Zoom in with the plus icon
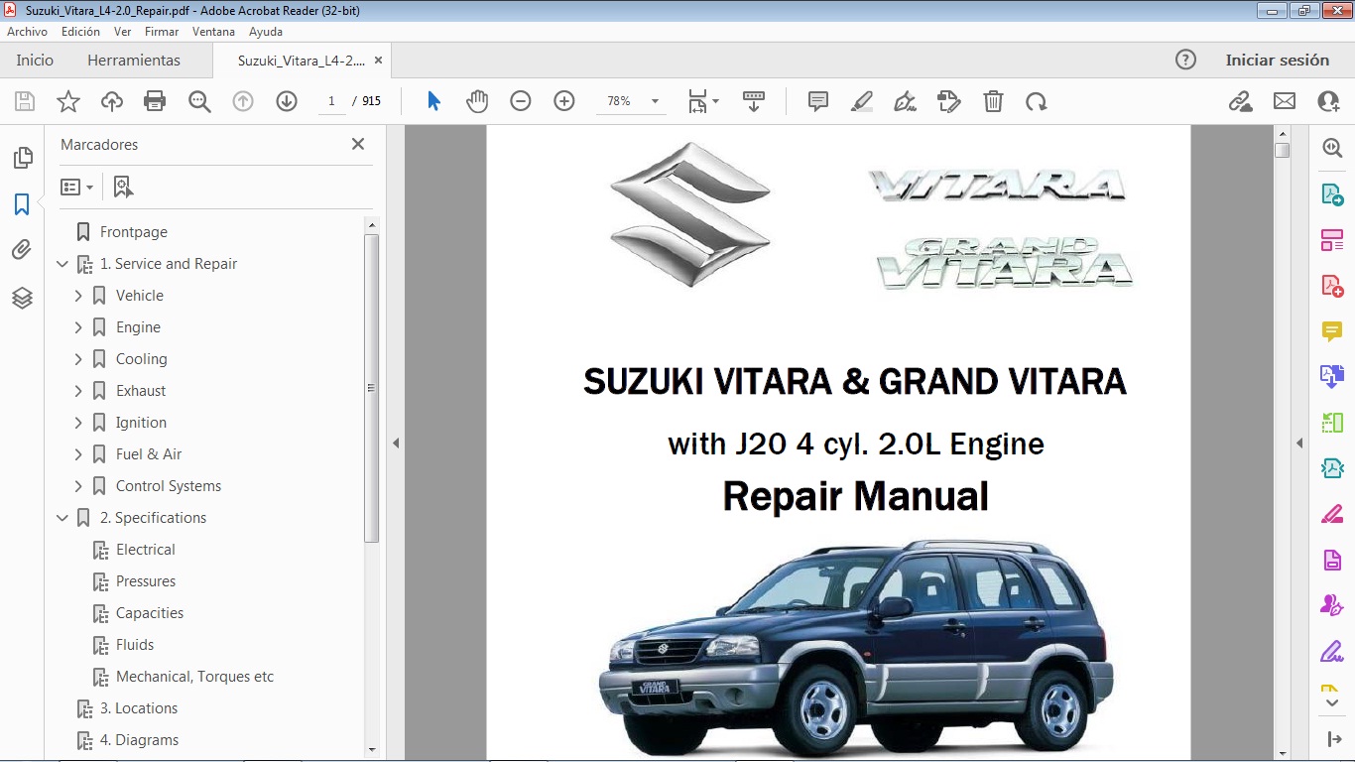This screenshot has height=762, width=1355. coord(564,101)
